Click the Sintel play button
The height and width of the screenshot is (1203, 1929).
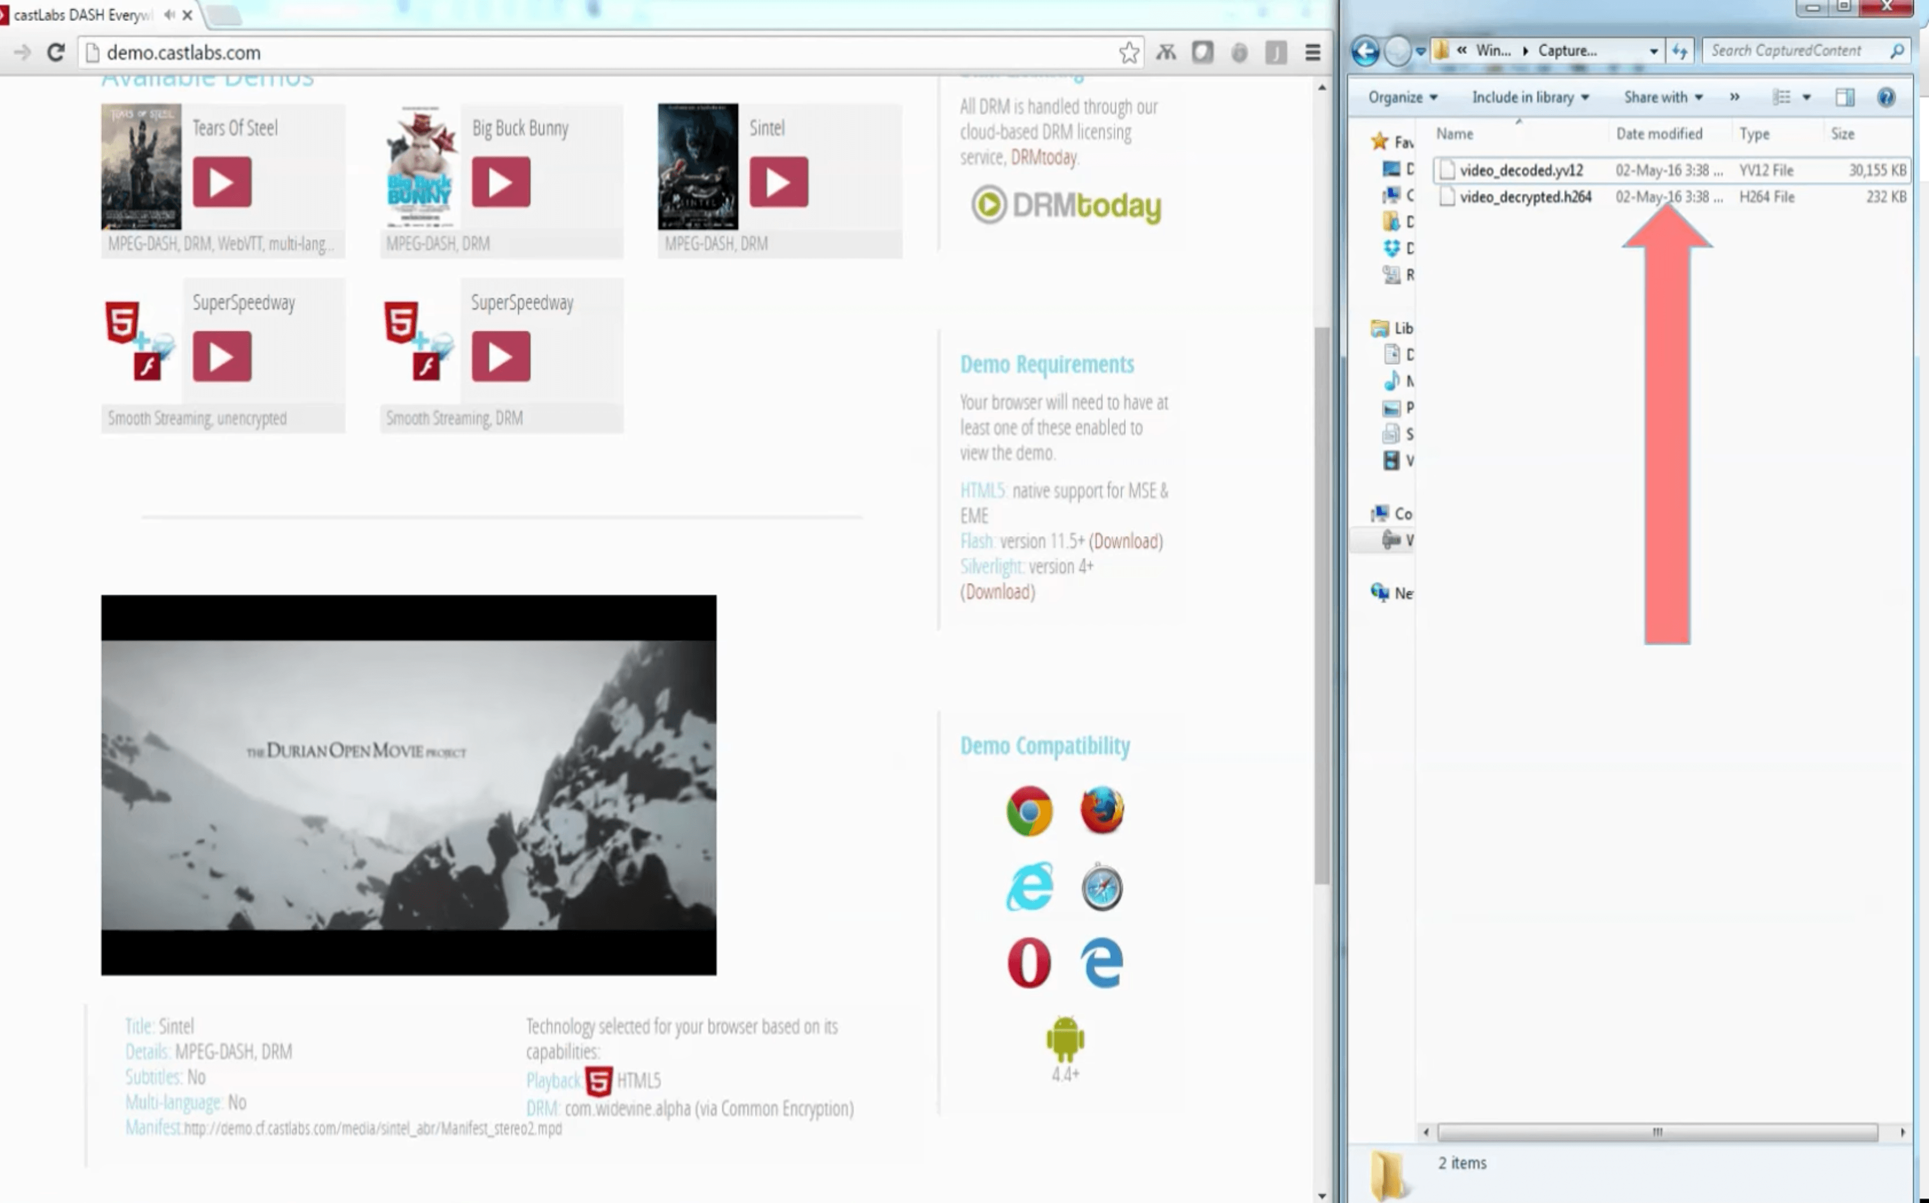pyautogui.click(x=778, y=182)
